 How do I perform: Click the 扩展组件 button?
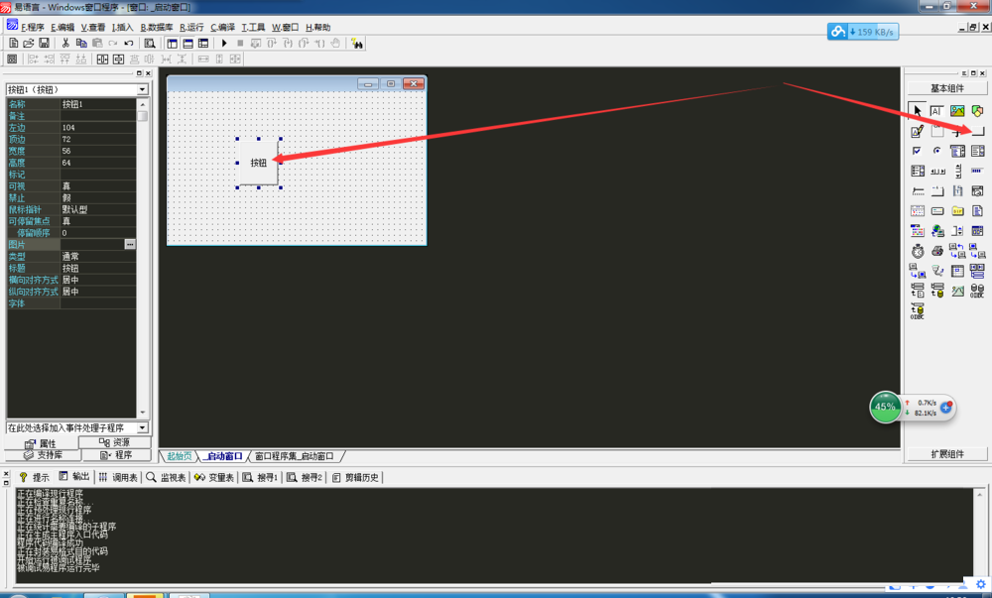pyautogui.click(x=947, y=454)
